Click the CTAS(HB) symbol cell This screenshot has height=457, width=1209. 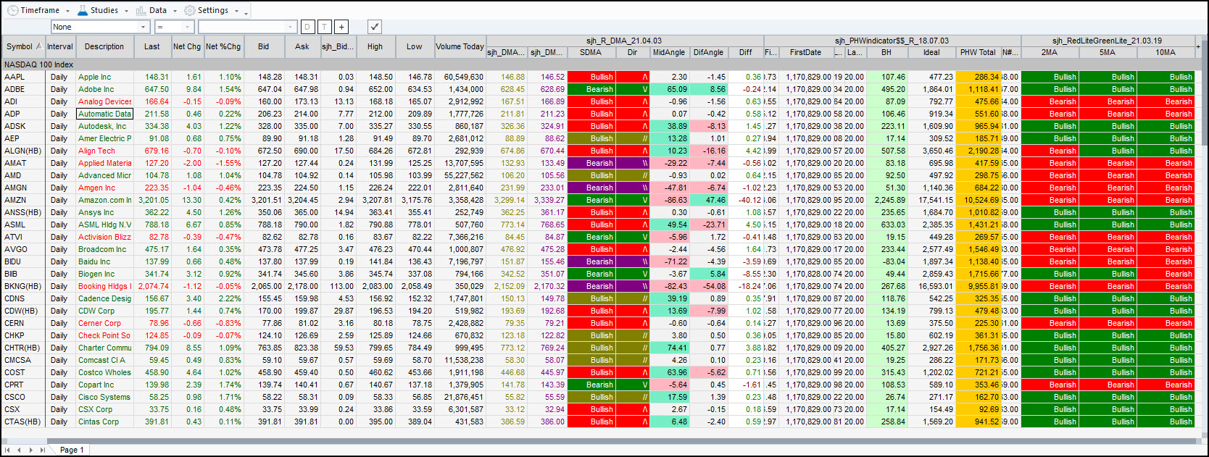tap(23, 422)
